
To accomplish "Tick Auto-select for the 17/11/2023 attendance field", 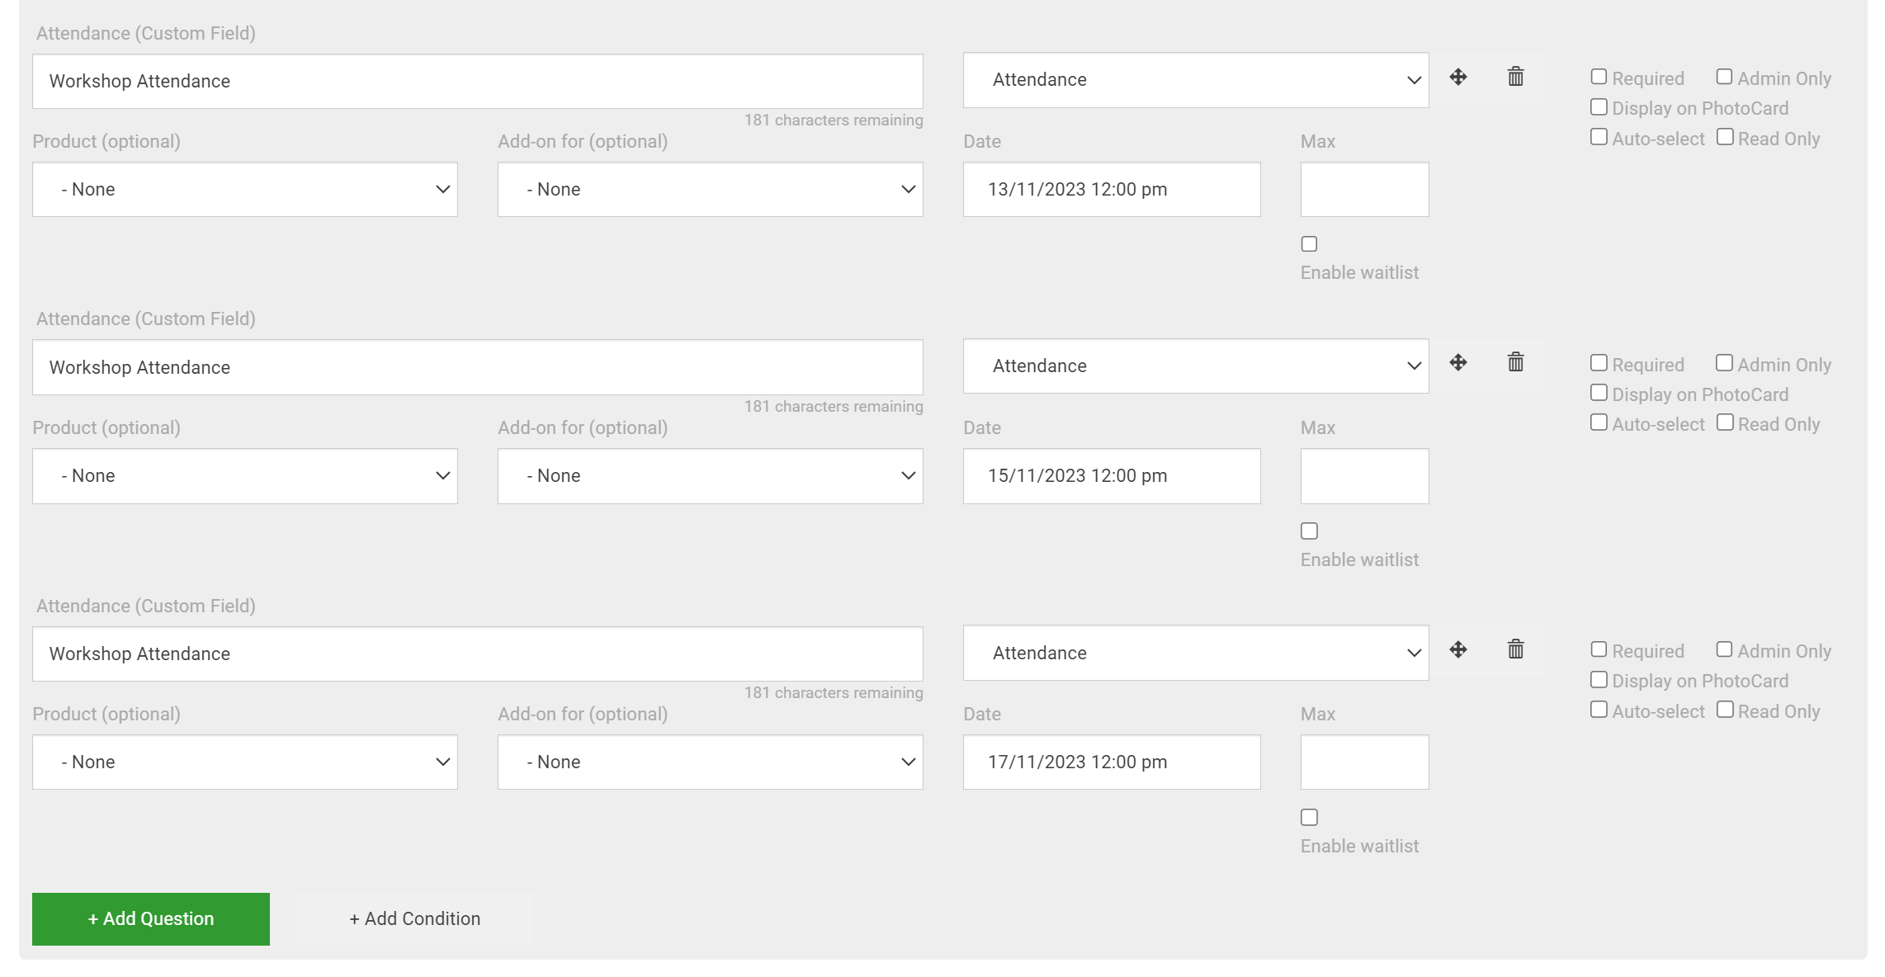I will (x=1599, y=710).
